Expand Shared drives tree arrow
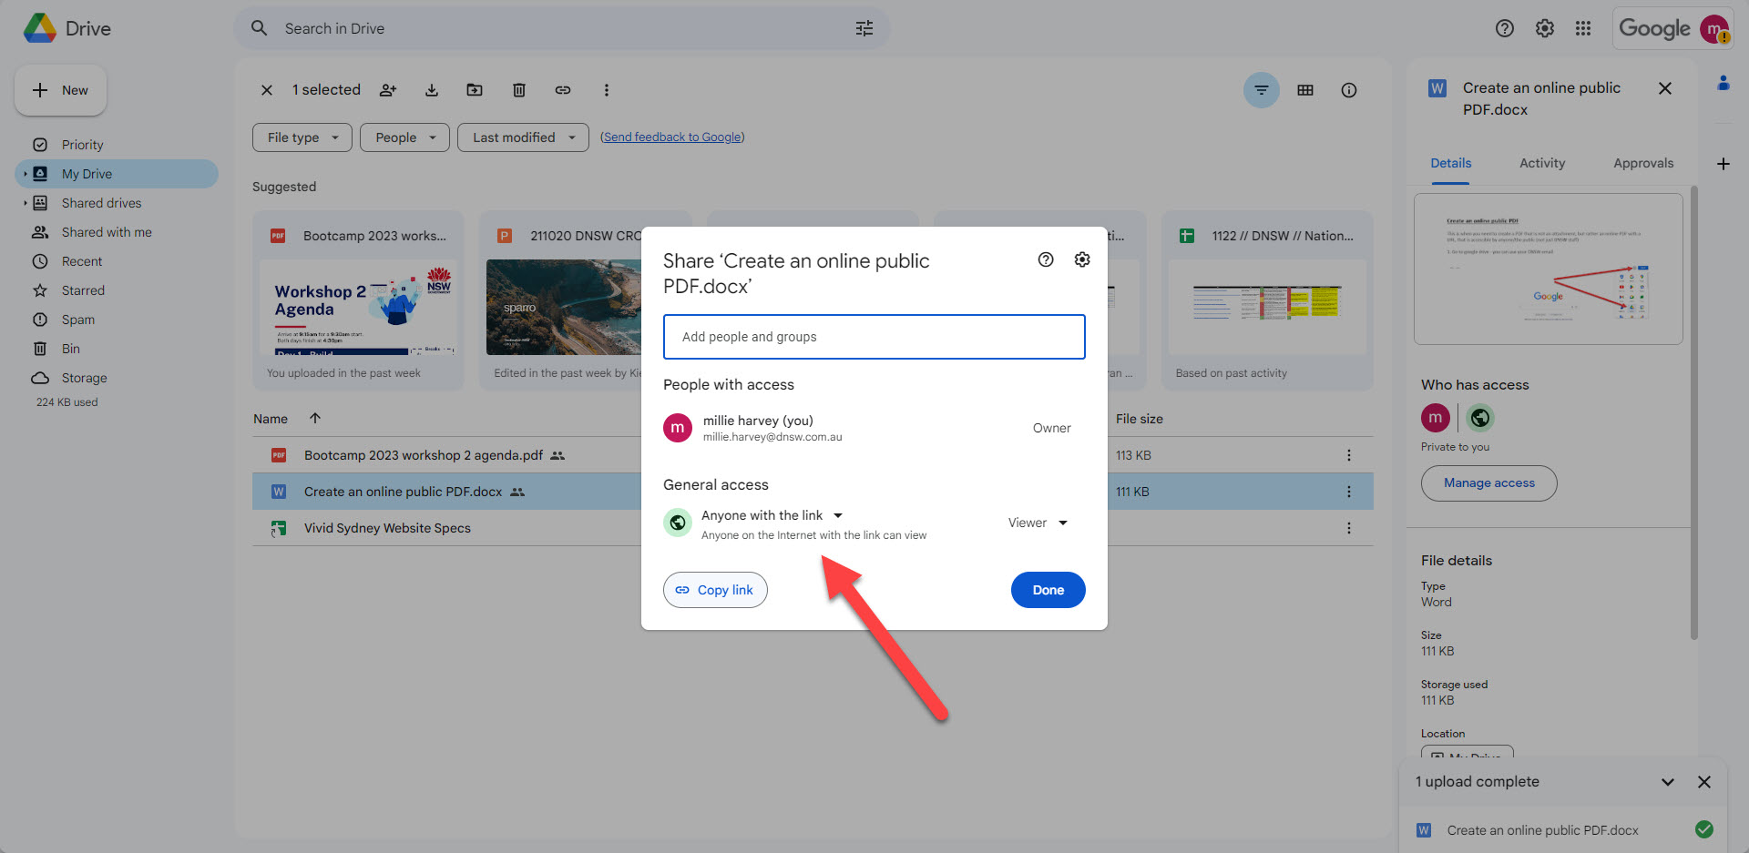 pyautogui.click(x=25, y=203)
